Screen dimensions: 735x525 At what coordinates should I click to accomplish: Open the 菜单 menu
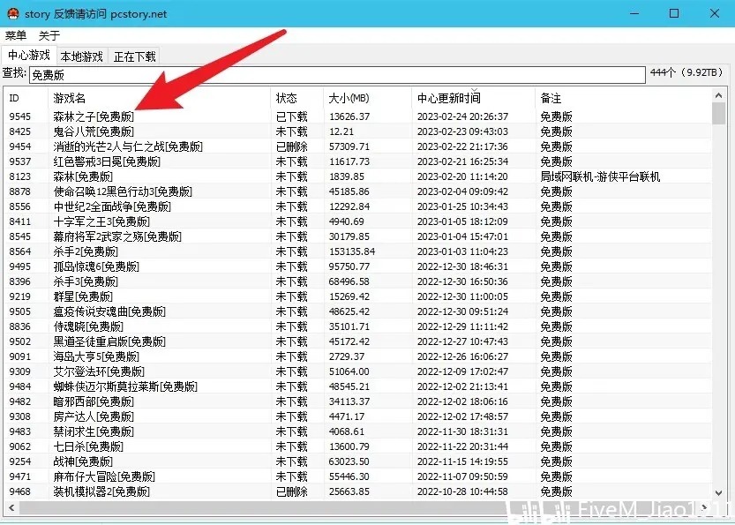pos(16,35)
